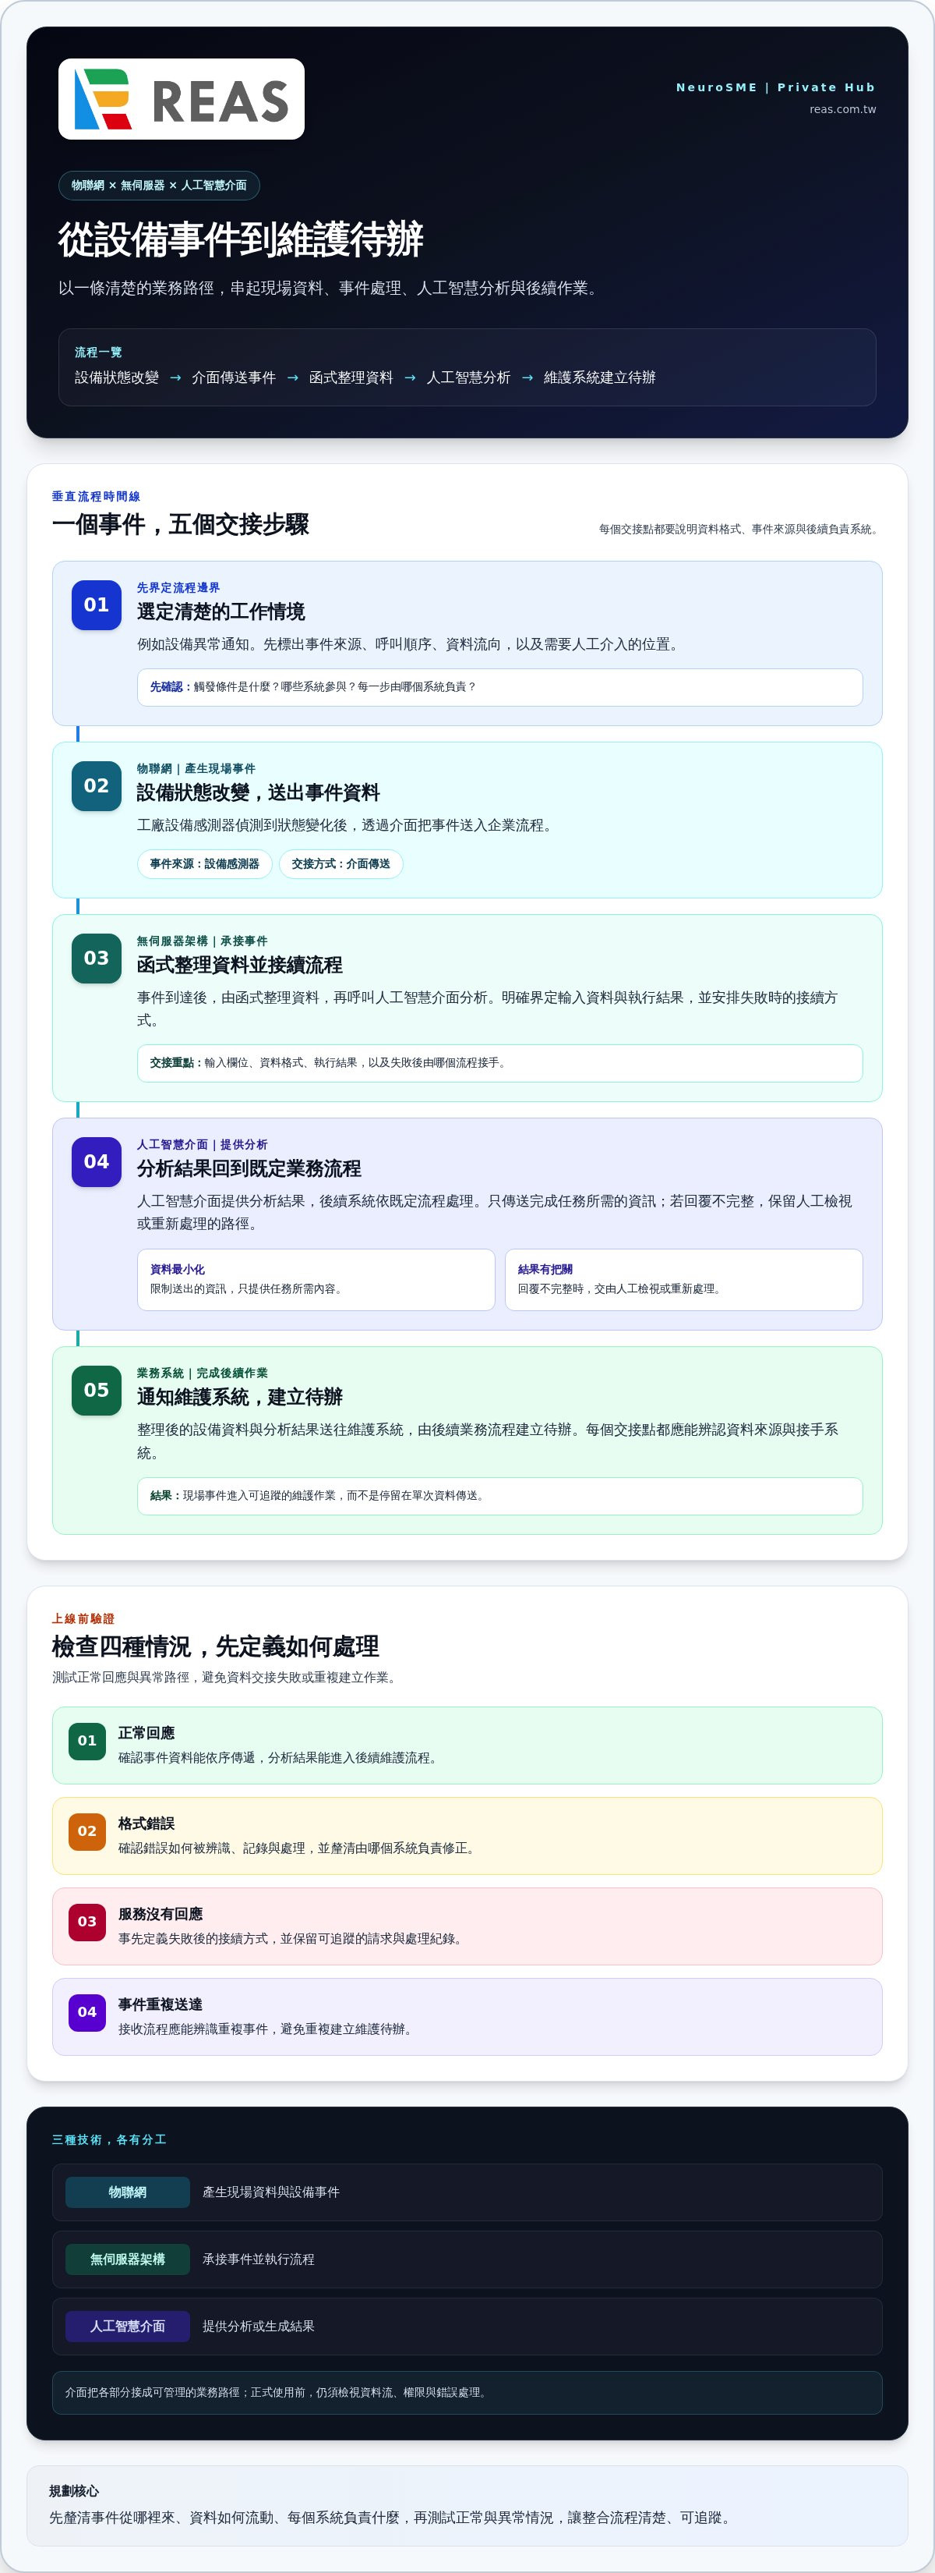
Task: Click orange badge 02 '格式錯誤'
Action: (86, 1832)
